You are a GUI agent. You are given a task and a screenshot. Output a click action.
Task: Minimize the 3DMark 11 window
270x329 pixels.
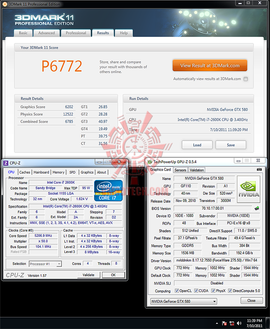[240, 3]
